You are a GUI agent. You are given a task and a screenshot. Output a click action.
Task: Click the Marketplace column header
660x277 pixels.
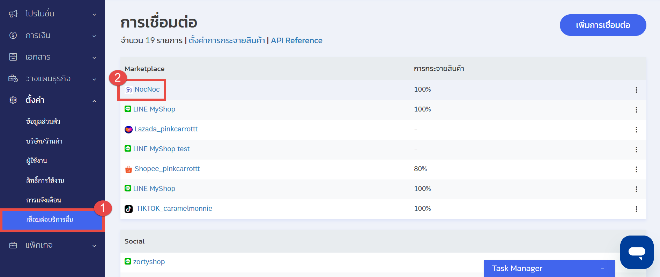click(144, 69)
